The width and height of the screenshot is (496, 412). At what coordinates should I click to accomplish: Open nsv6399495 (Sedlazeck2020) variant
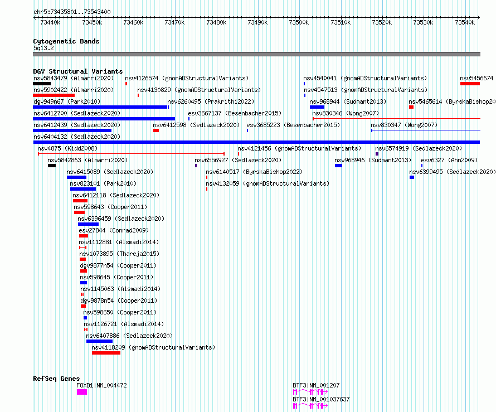click(453, 172)
